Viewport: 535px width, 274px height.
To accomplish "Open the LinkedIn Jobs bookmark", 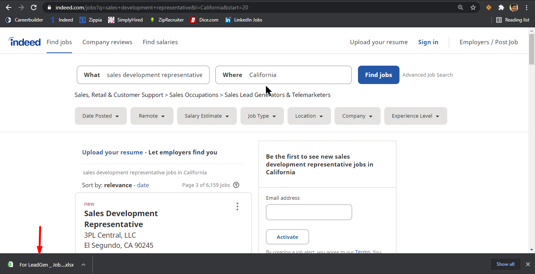I will 244,20.
